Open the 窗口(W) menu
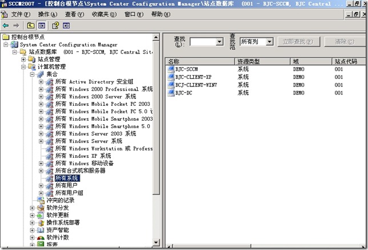This screenshot has width=368, height=250. pyautogui.click(x=134, y=14)
